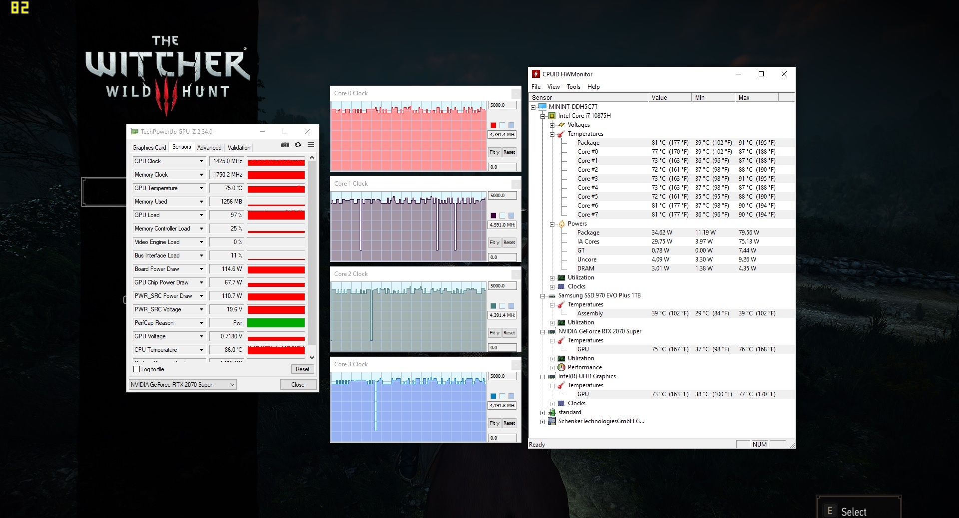The image size is (959, 518).
Task: Click the GPU-Z screenshot camera icon
Action: 285,145
